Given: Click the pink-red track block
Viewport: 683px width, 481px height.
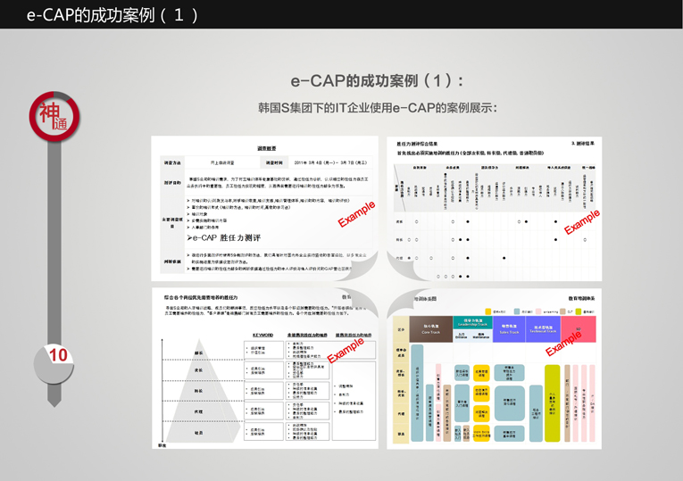Looking at the screenshot, I should tap(579, 329).
